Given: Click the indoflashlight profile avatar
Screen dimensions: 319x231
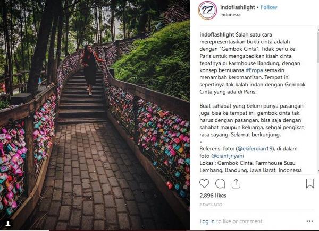Looking at the screenshot, I should click(x=207, y=10).
